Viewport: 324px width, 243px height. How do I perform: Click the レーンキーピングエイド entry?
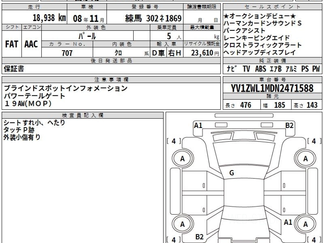click(257, 38)
